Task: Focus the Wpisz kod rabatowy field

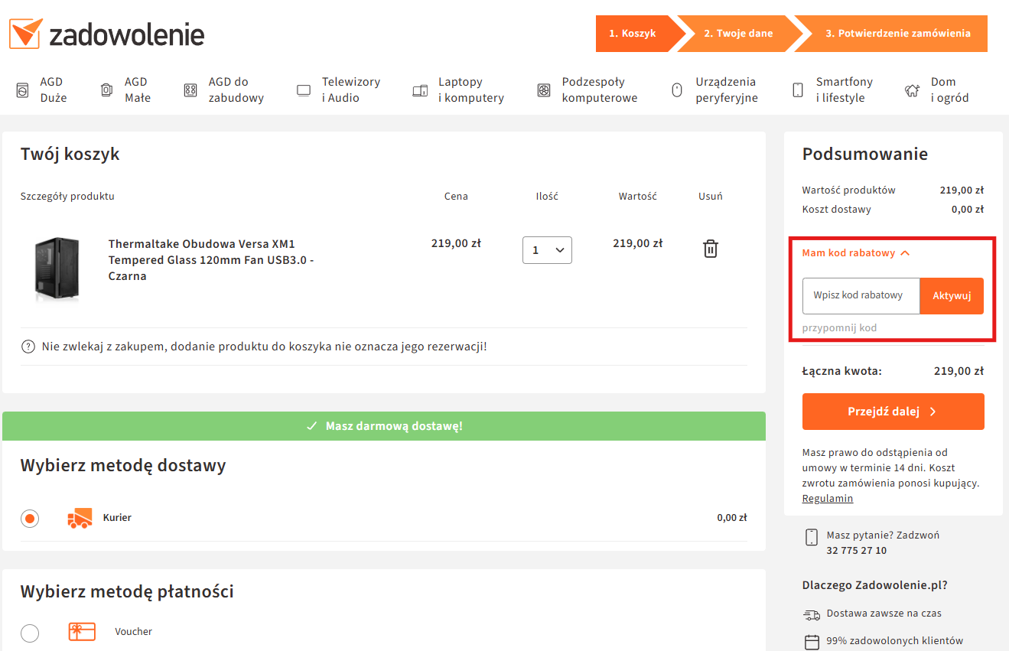Action: [861, 296]
